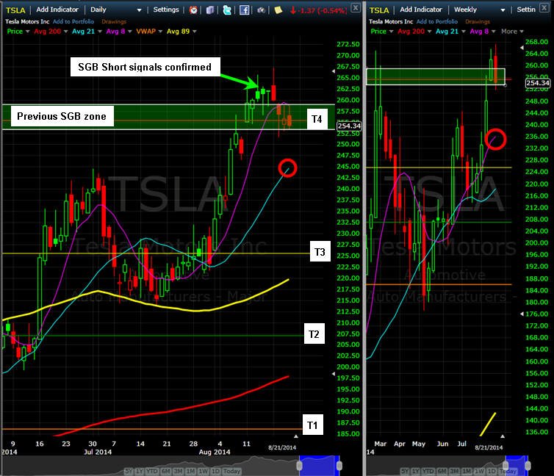
Task: Click the 200.00 price label on the weekly axis
Action: (536, 243)
